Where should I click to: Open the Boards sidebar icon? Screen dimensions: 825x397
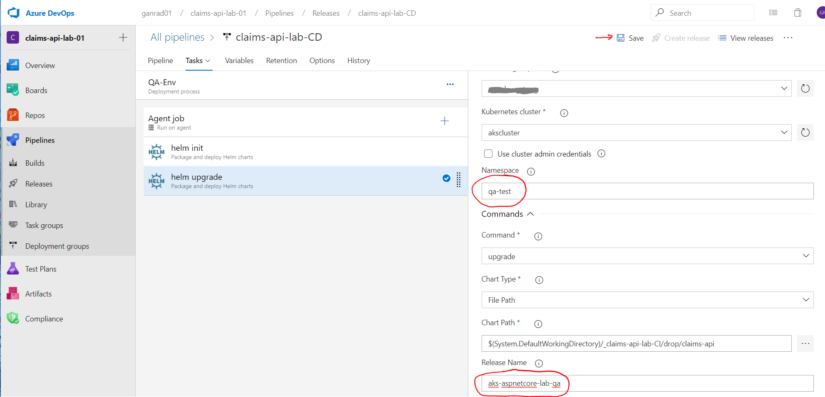(x=13, y=90)
